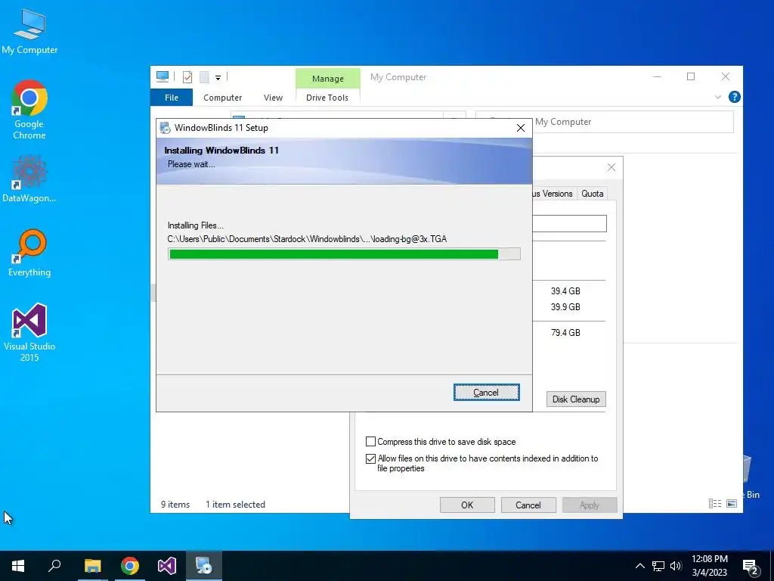Open My Computer desktop icon

29,32
